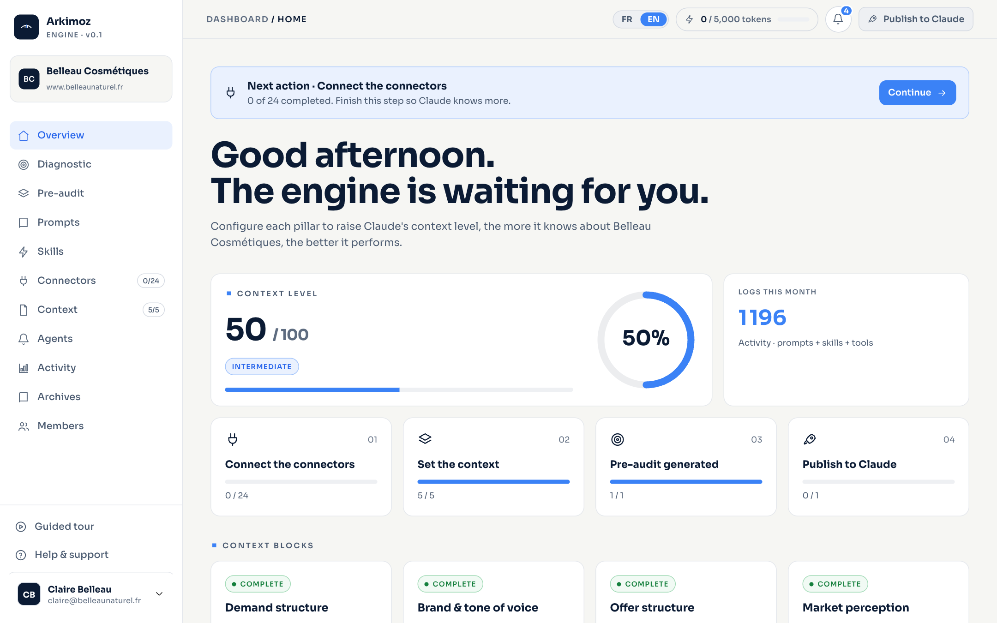Open the Belleau Cosmétiques workspace selector
The width and height of the screenshot is (997, 623).
coord(91,79)
